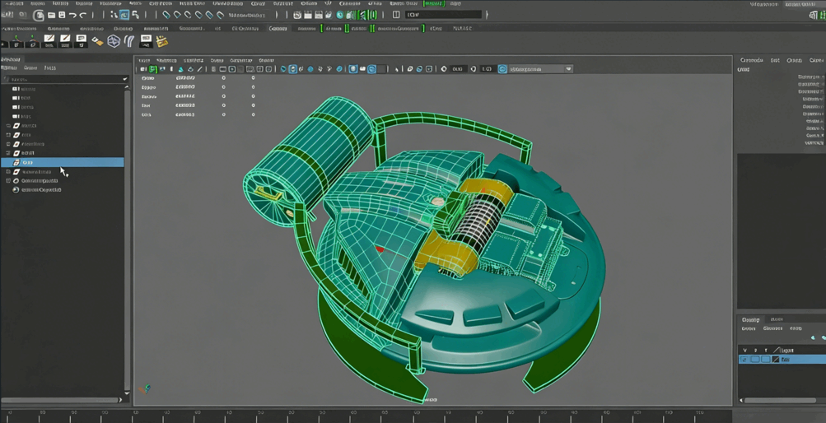Image resolution: width=826 pixels, height=423 pixels.
Task: Click the Save scene floppy disk icon
Action: 61,15
